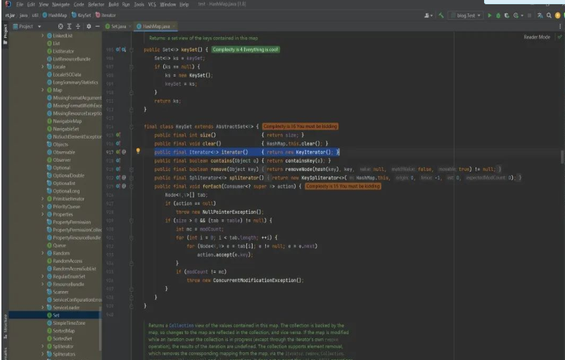Expand the Random tree node

42,253
